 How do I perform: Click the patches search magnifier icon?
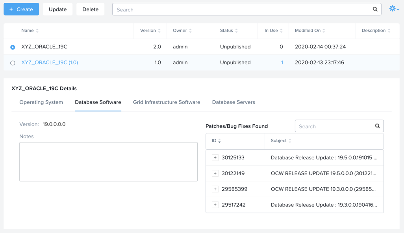pos(378,126)
